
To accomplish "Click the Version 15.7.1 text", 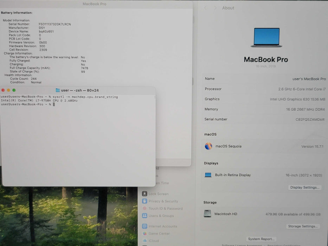I will 312,147.
